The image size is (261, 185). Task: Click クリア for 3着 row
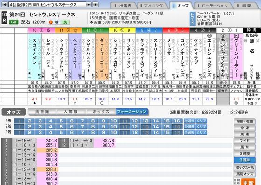(201, 133)
